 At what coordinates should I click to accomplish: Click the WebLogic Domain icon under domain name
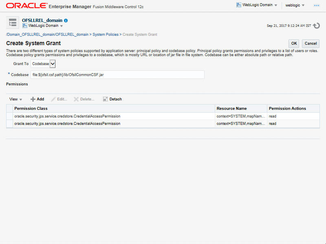pos(25,26)
